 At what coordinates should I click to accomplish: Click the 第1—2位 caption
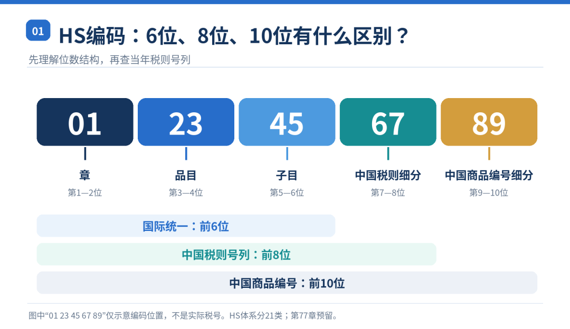pos(85,192)
